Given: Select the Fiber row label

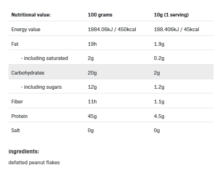Looking at the screenshot, I should (x=17, y=101).
